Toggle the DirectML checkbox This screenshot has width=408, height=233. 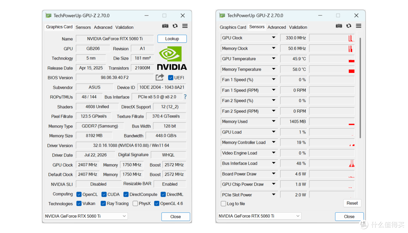coord(163,194)
